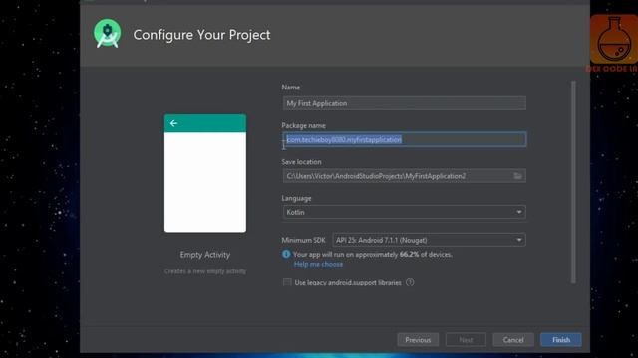This screenshot has height=358, width=638.
Task: Expand the Language Kotlin dropdown
Action: 404,212
